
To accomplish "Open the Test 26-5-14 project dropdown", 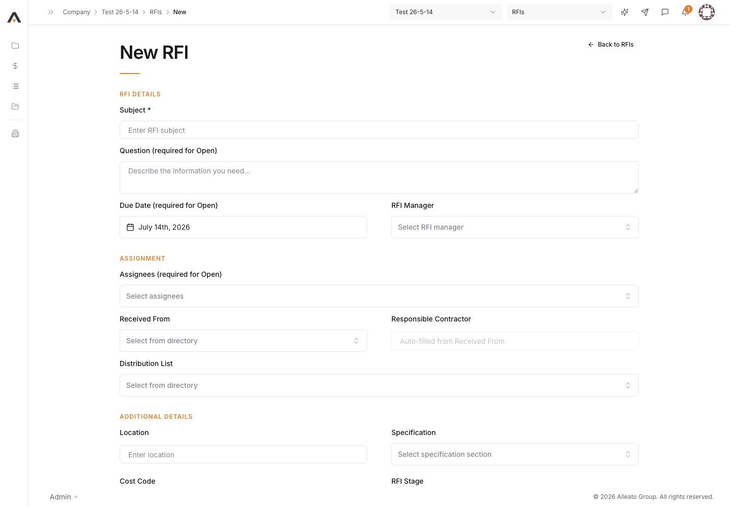I will (x=446, y=12).
